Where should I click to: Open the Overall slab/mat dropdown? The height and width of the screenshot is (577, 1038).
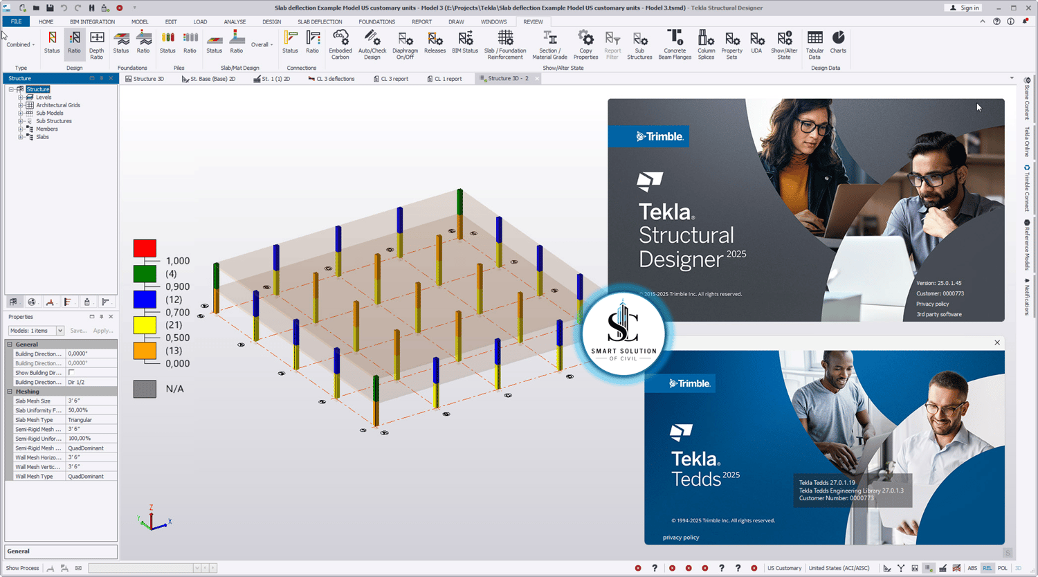(262, 45)
